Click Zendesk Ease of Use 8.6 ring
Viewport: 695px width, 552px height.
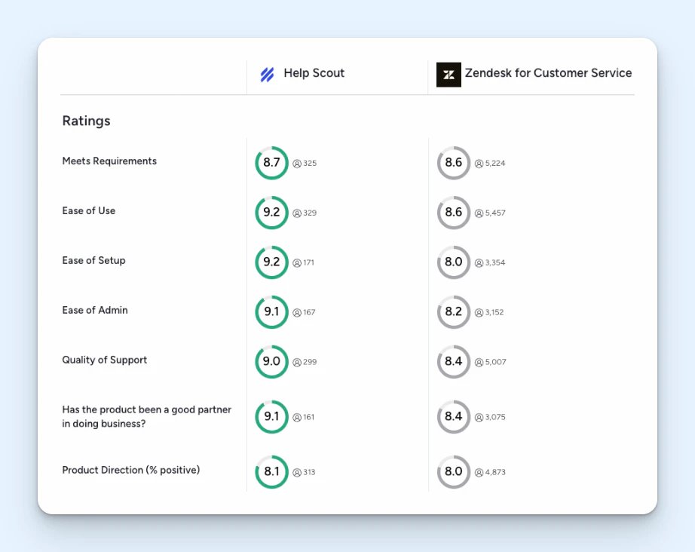click(x=454, y=213)
